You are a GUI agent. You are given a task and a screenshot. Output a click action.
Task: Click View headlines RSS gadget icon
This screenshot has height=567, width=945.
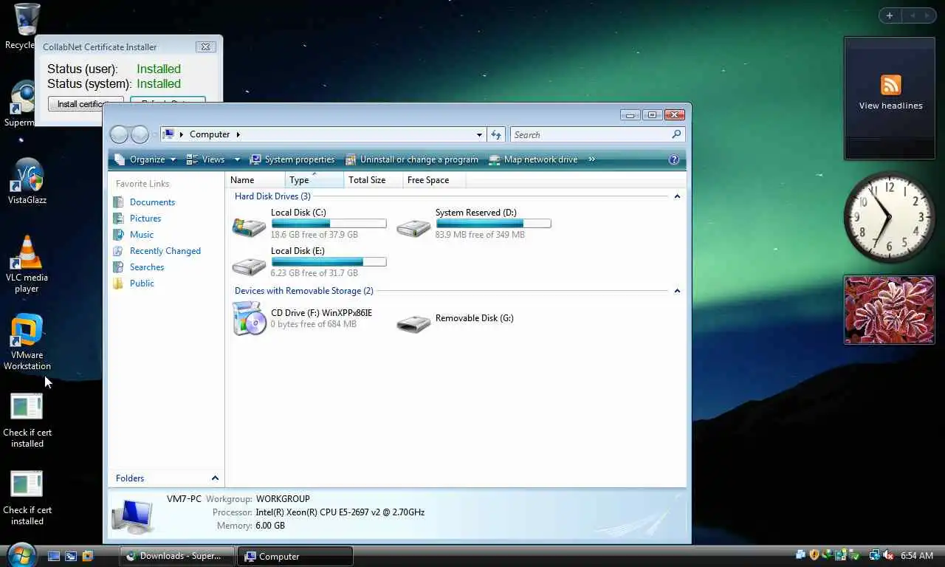pyautogui.click(x=890, y=84)
